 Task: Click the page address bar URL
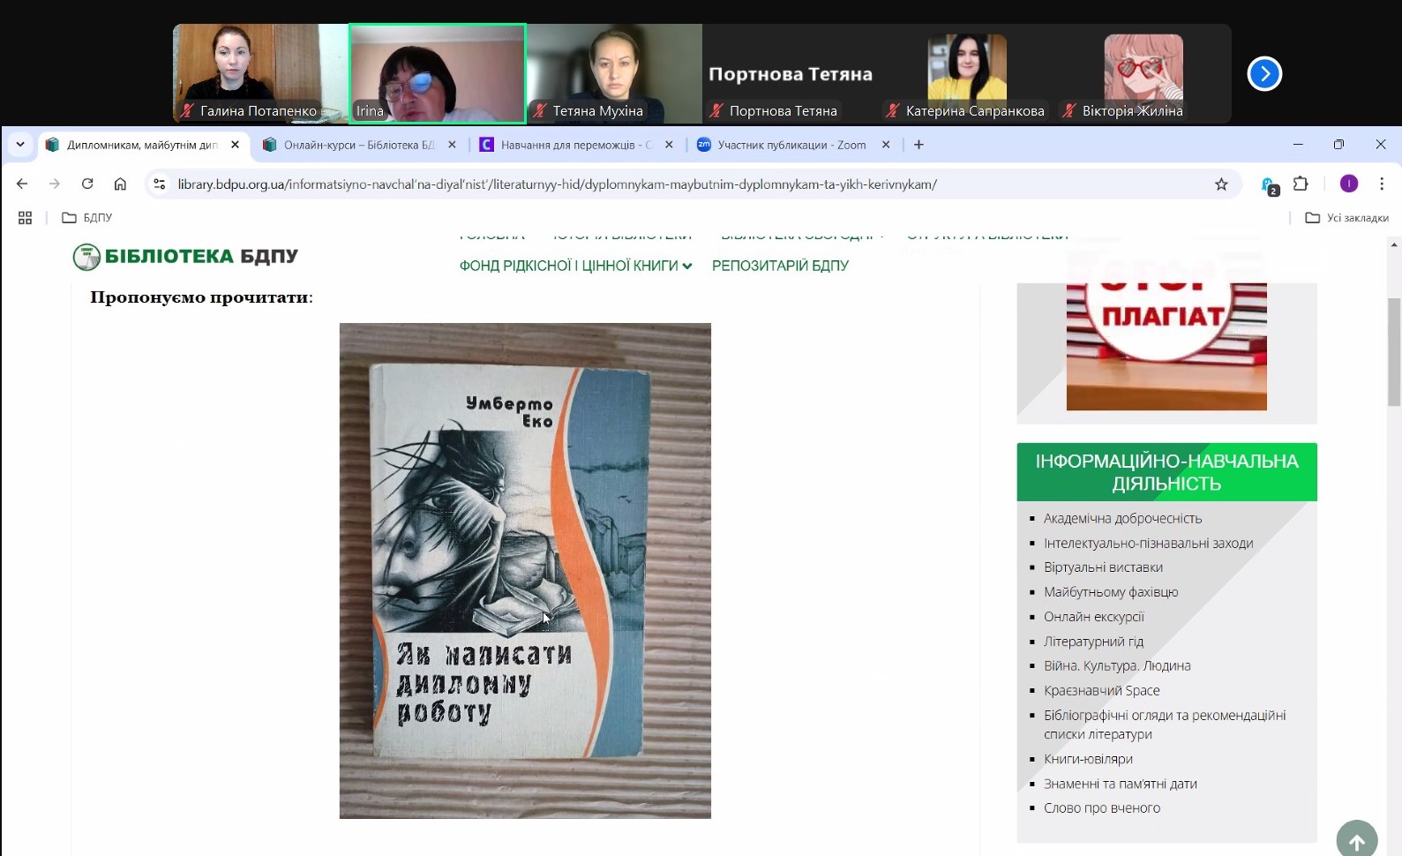[x=556, y=184]
